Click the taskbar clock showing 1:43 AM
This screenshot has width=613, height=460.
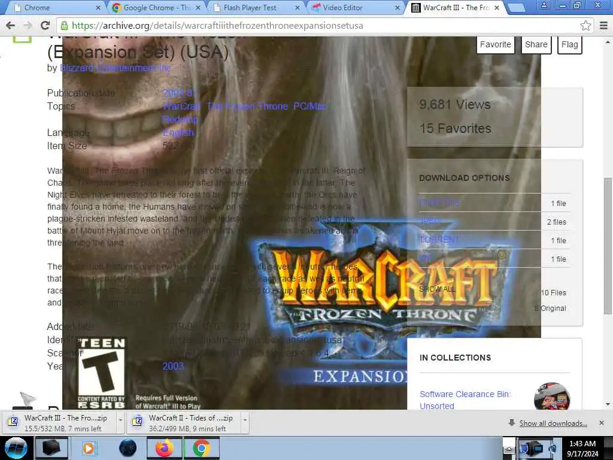click(x=582, y=448)
